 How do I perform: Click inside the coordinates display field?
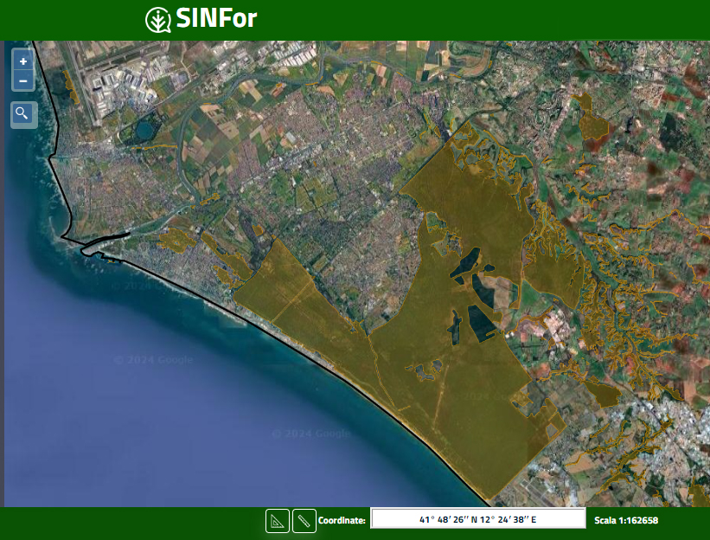477,519
